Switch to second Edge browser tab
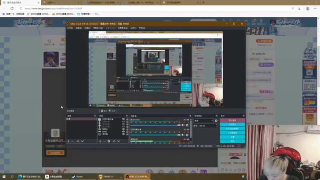 coord(61,3)
